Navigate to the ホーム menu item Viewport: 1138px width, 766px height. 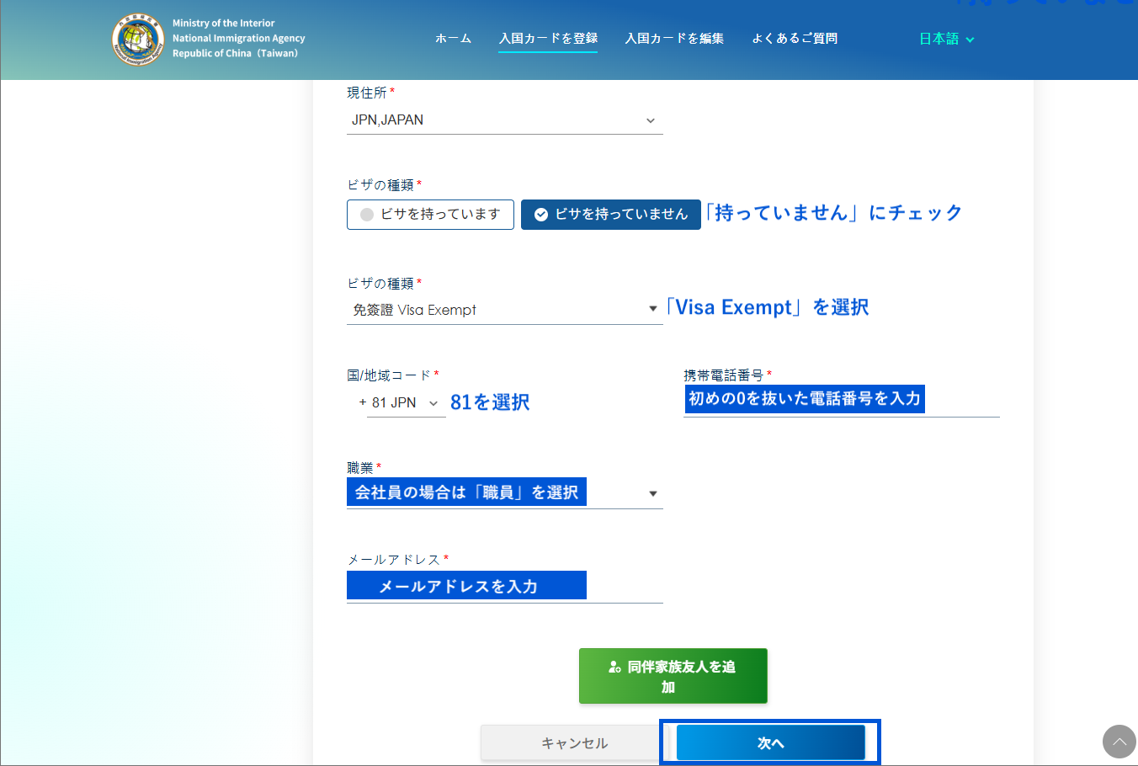pos(453,38)
